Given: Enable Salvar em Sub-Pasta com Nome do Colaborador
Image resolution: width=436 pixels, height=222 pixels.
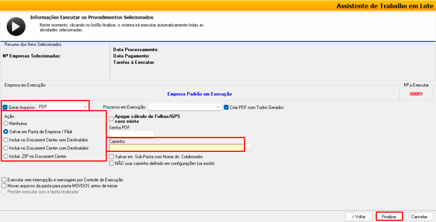Looking at the screenshot, I should (x=112, y=157).
